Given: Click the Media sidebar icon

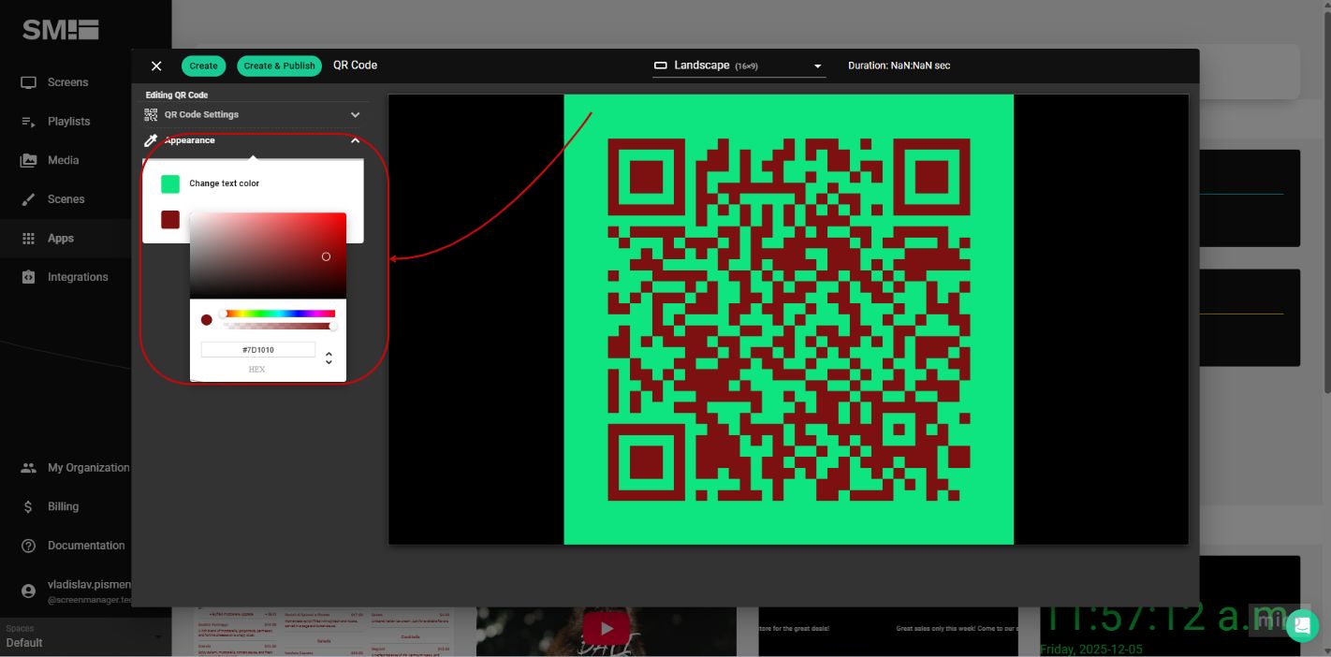Looking at the screenshot, I should (29, 160).
